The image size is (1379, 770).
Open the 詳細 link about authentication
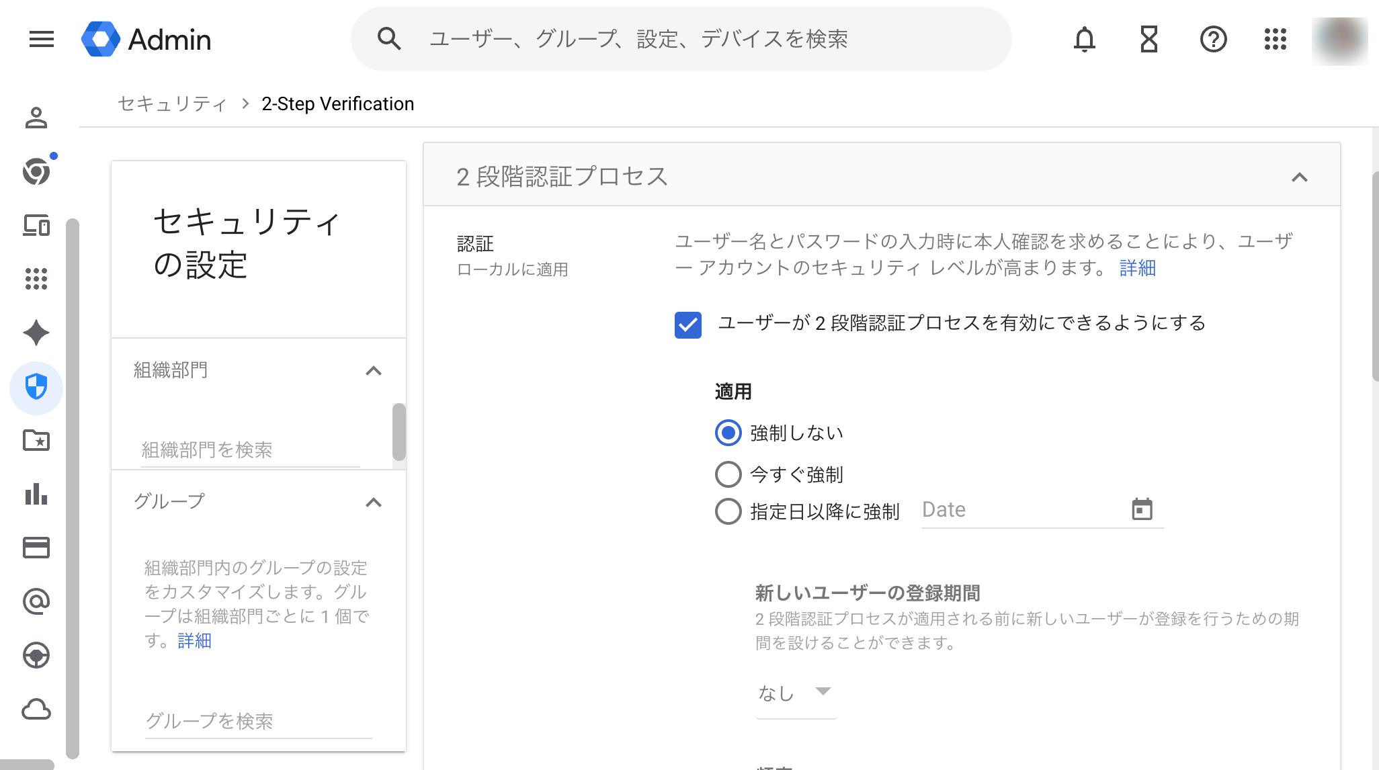click(x=1137, y=268)
